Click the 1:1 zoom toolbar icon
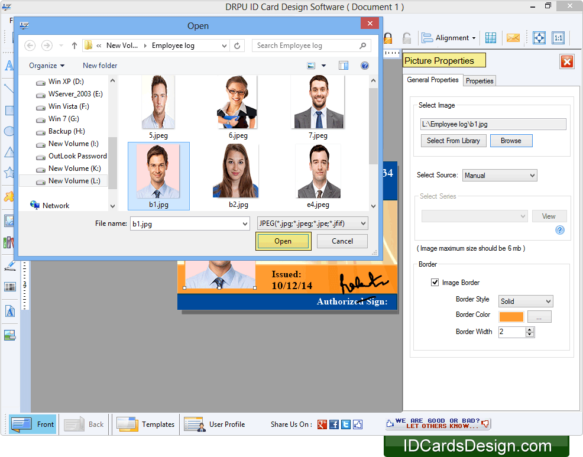Viewport: 583px width, 457px height. click(558, 37)
